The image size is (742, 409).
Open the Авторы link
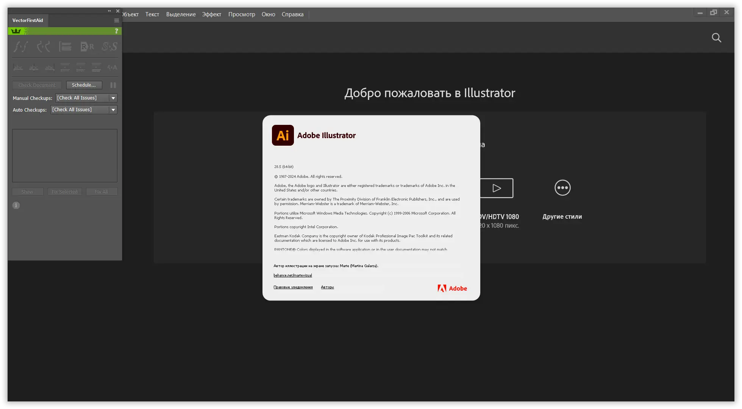coord(327,287)
